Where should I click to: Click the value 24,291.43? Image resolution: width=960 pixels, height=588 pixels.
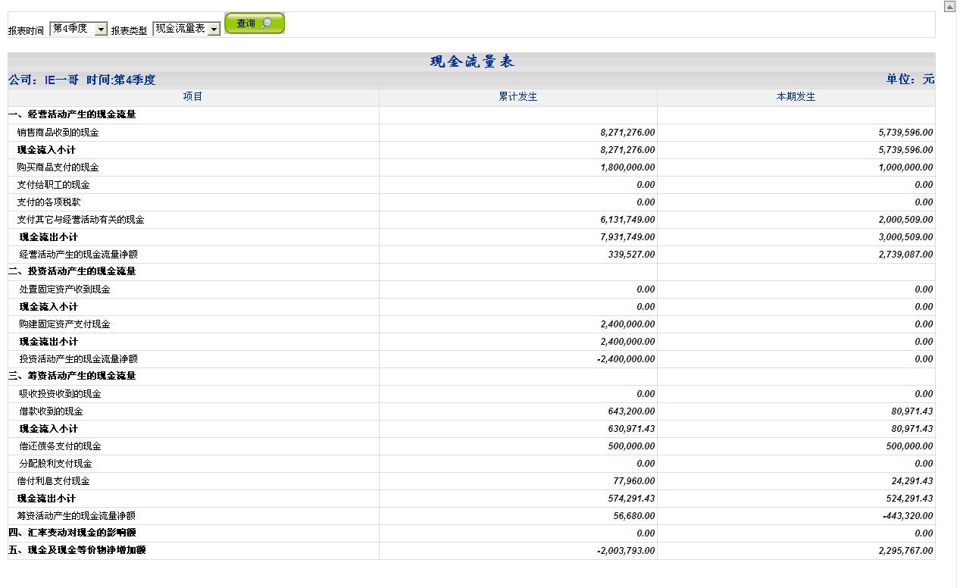click(912, 481)
